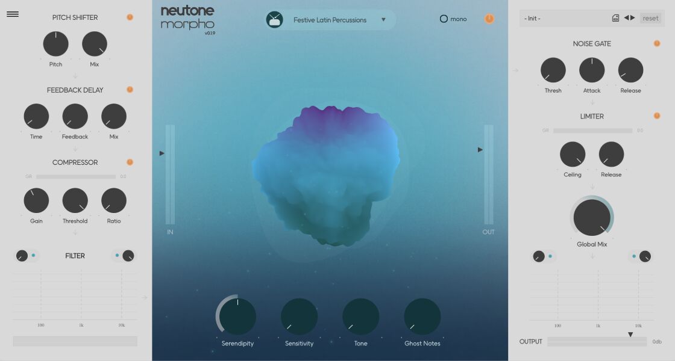The width and height of the screenshot is (675, 361).
Task: Click the right arrow to load next preset
Action: [633, 18]
